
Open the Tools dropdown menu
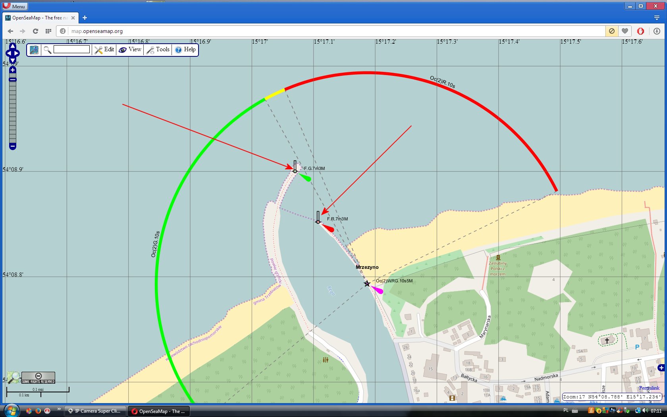[158, 50]
